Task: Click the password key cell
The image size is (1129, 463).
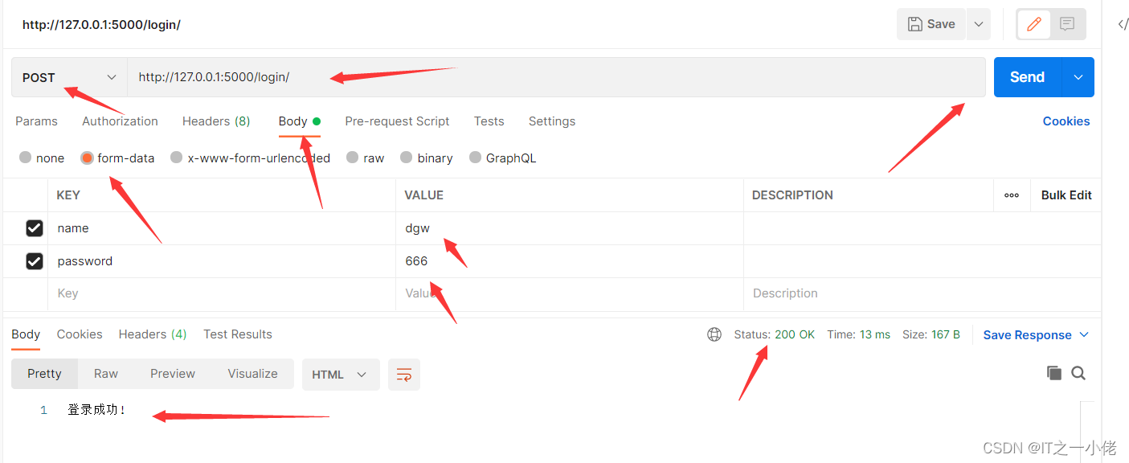Action: [222, 261]
